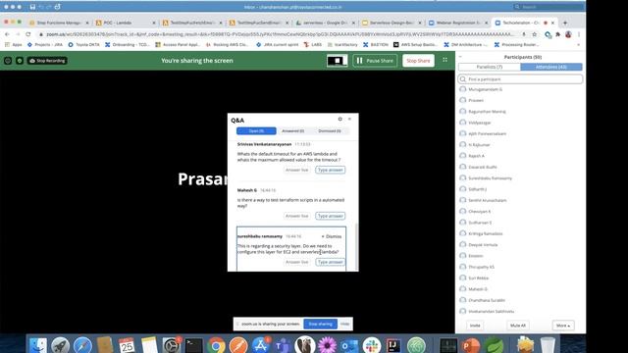Screen dimensions: 628x353
Task: Close the Q&A dialog
Action: pyautogui.click(x=349, y=120)
